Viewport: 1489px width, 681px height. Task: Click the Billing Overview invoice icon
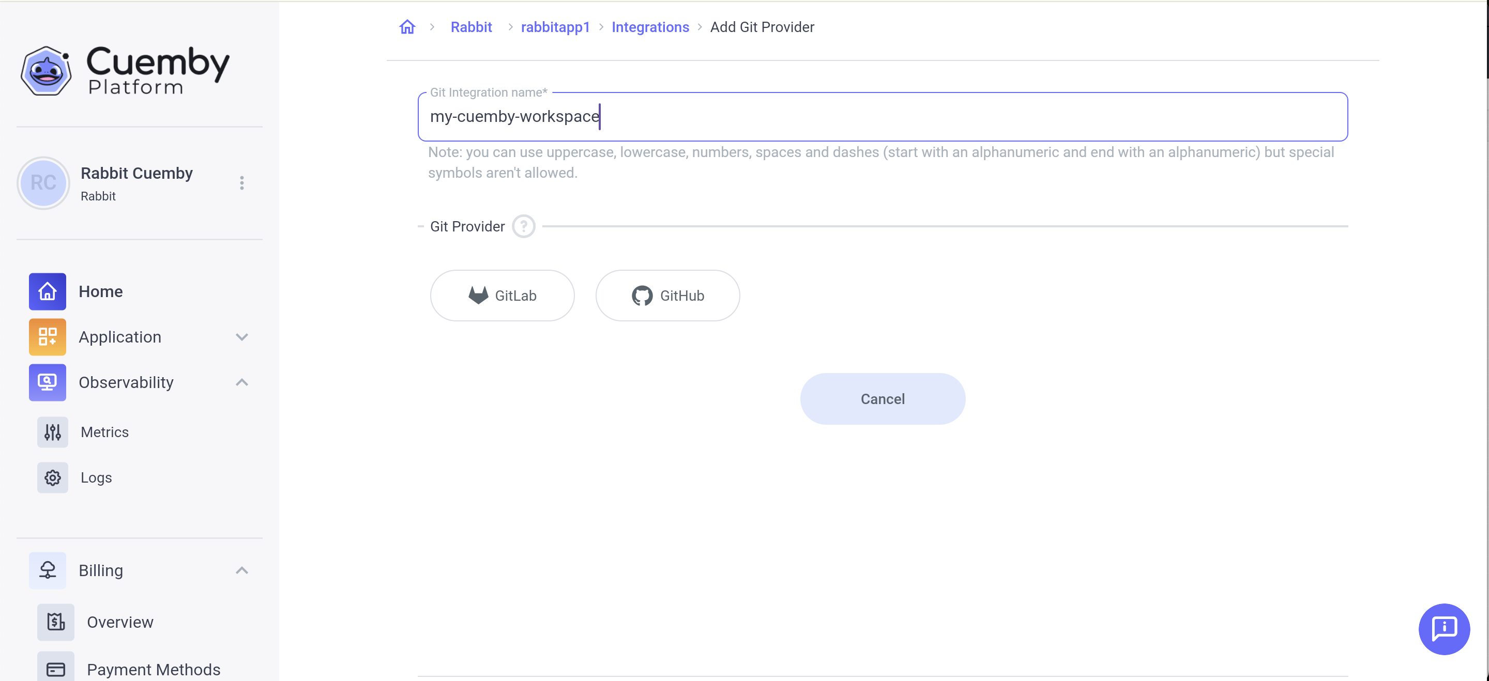55,622
